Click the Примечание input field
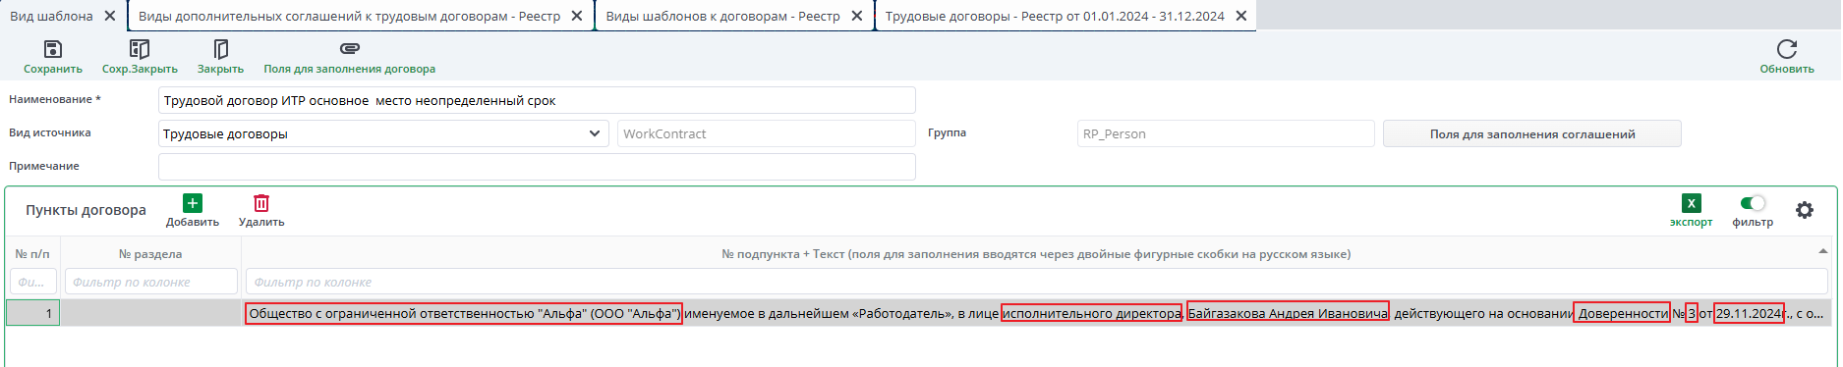Viewport: 1843px width, 367px height. (x=537, y=167)
